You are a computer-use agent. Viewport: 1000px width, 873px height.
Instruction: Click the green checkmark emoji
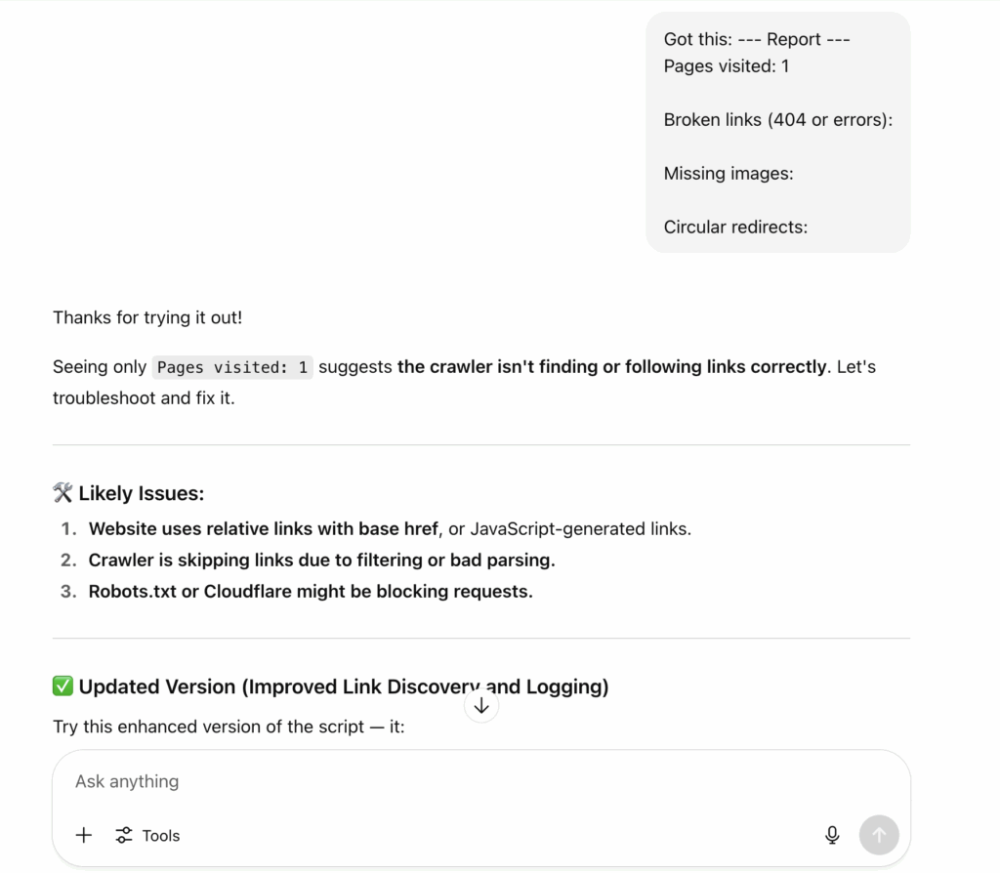click(62, 686)
